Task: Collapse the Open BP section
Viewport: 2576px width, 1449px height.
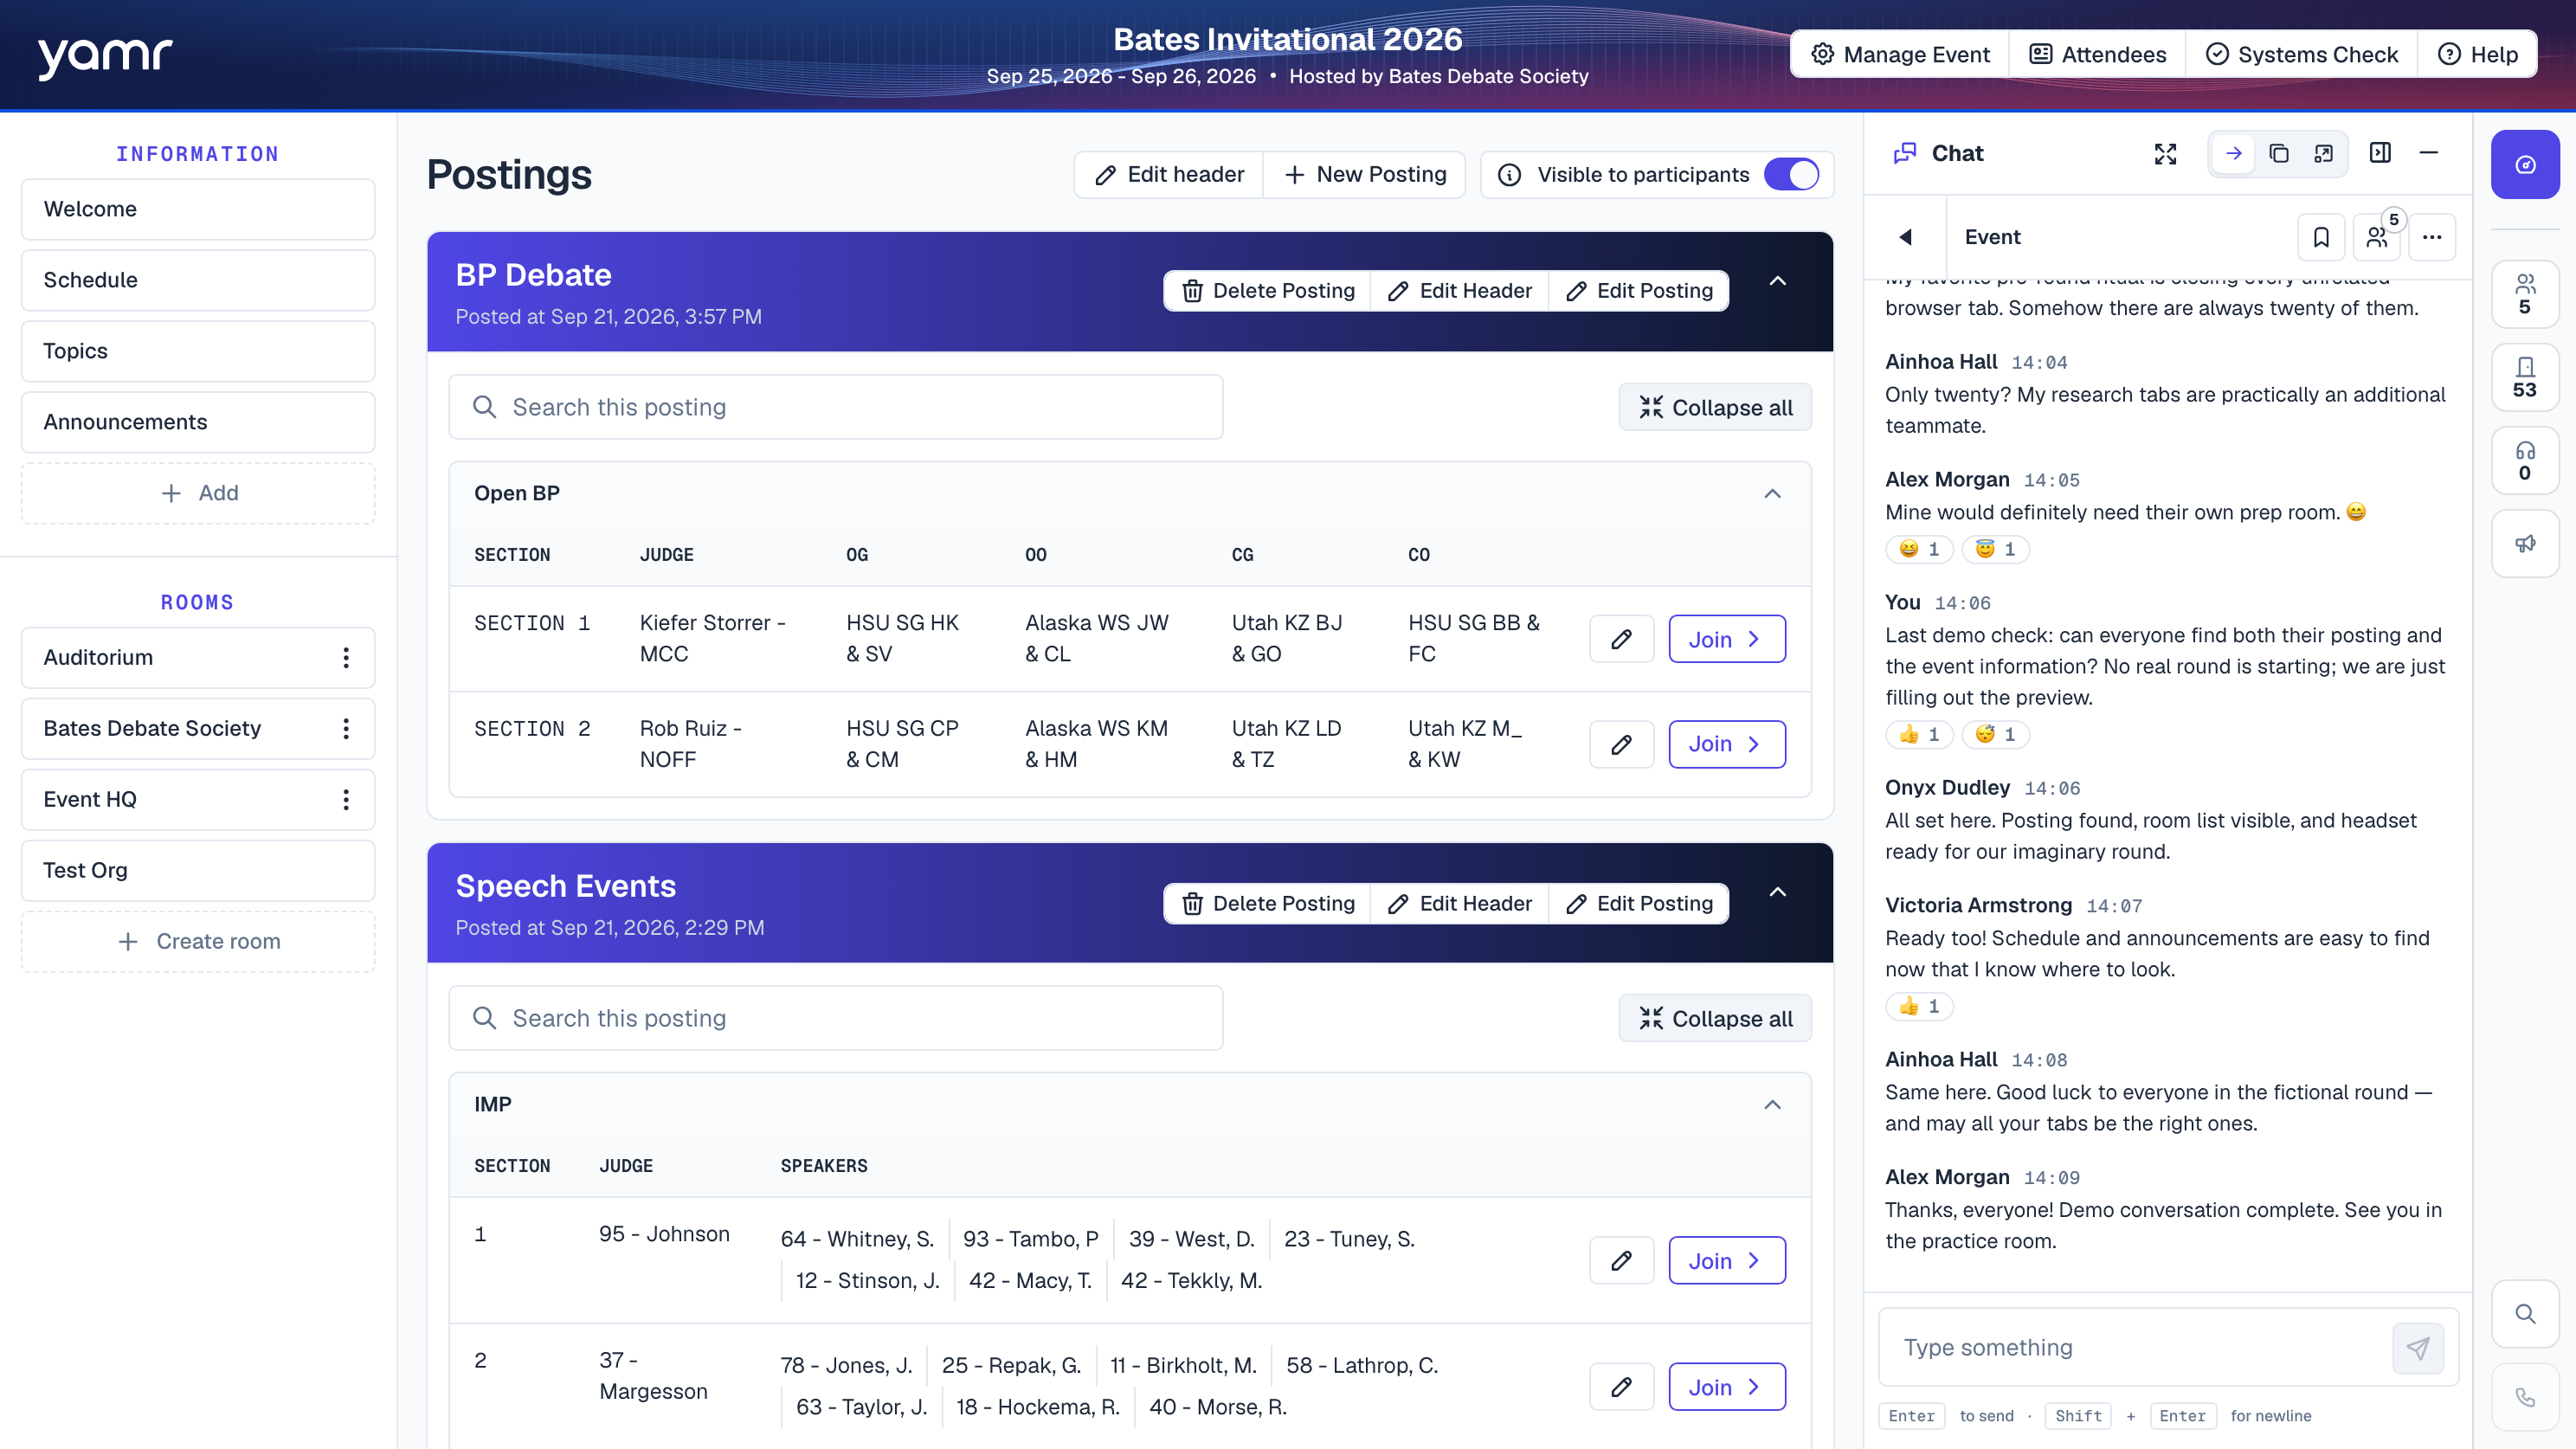Action: coord(1772,494)
